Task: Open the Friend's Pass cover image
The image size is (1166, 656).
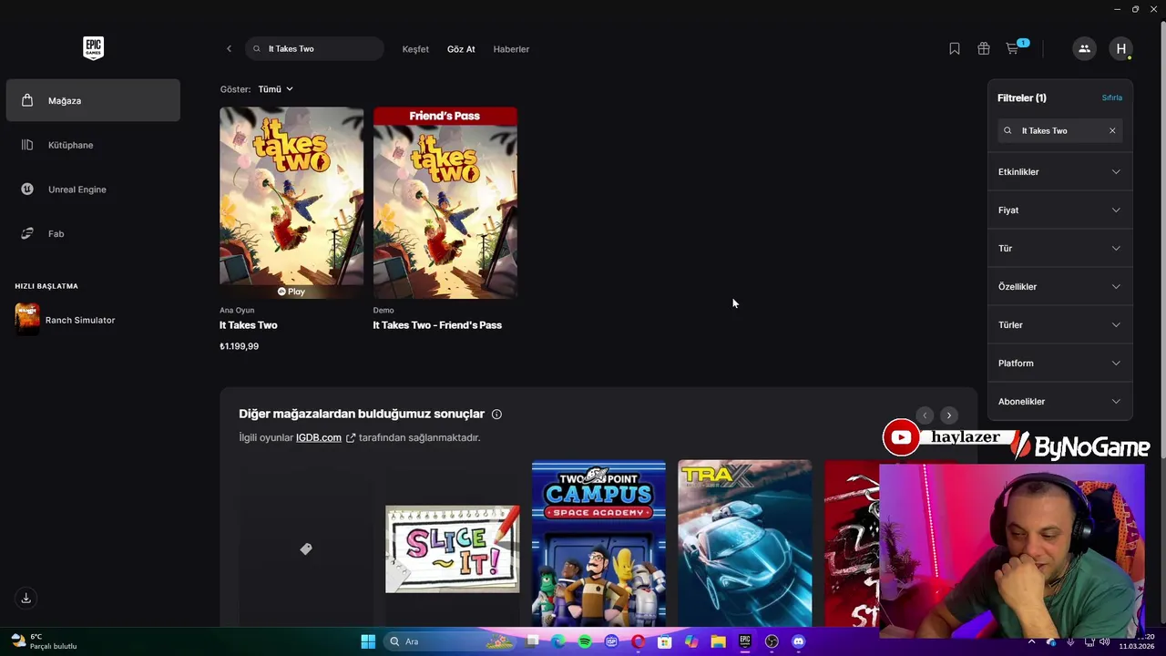Action: point(445,202)
